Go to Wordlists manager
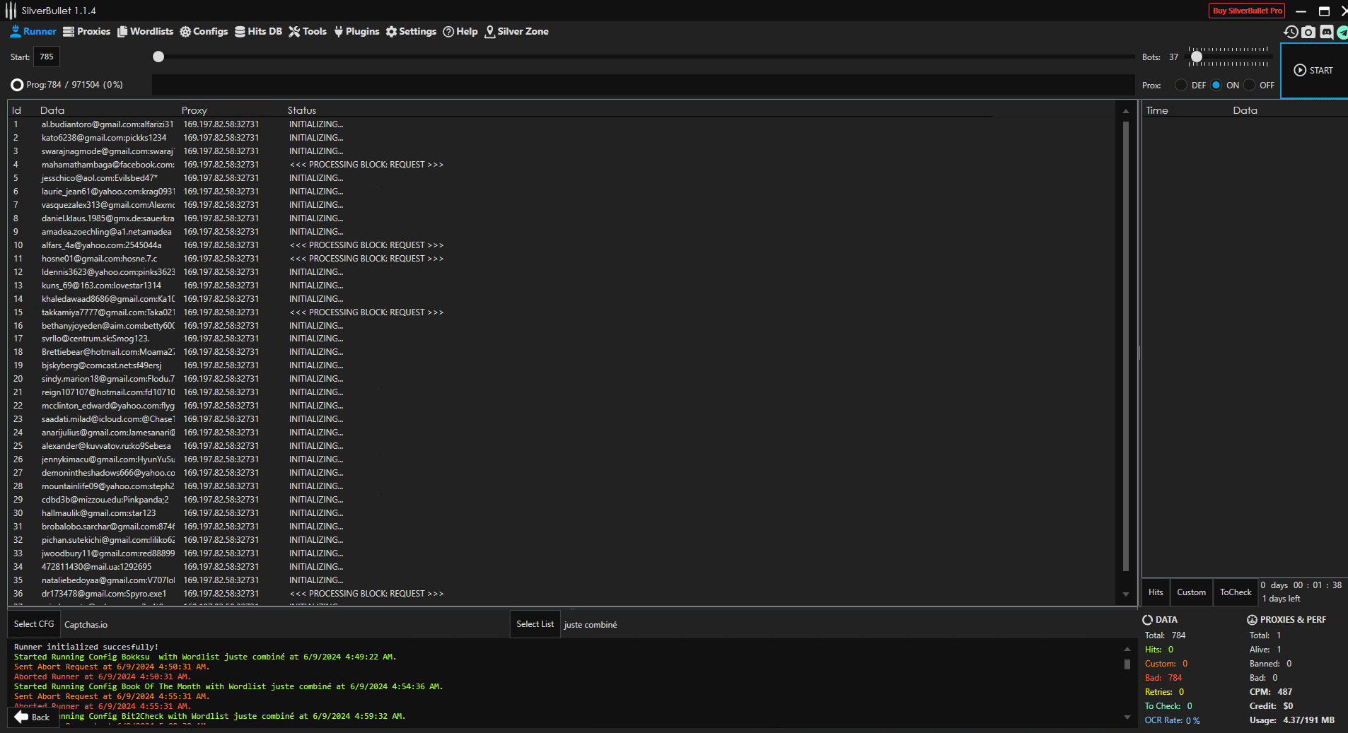The image size is (1348, 733). coord(145,31)
